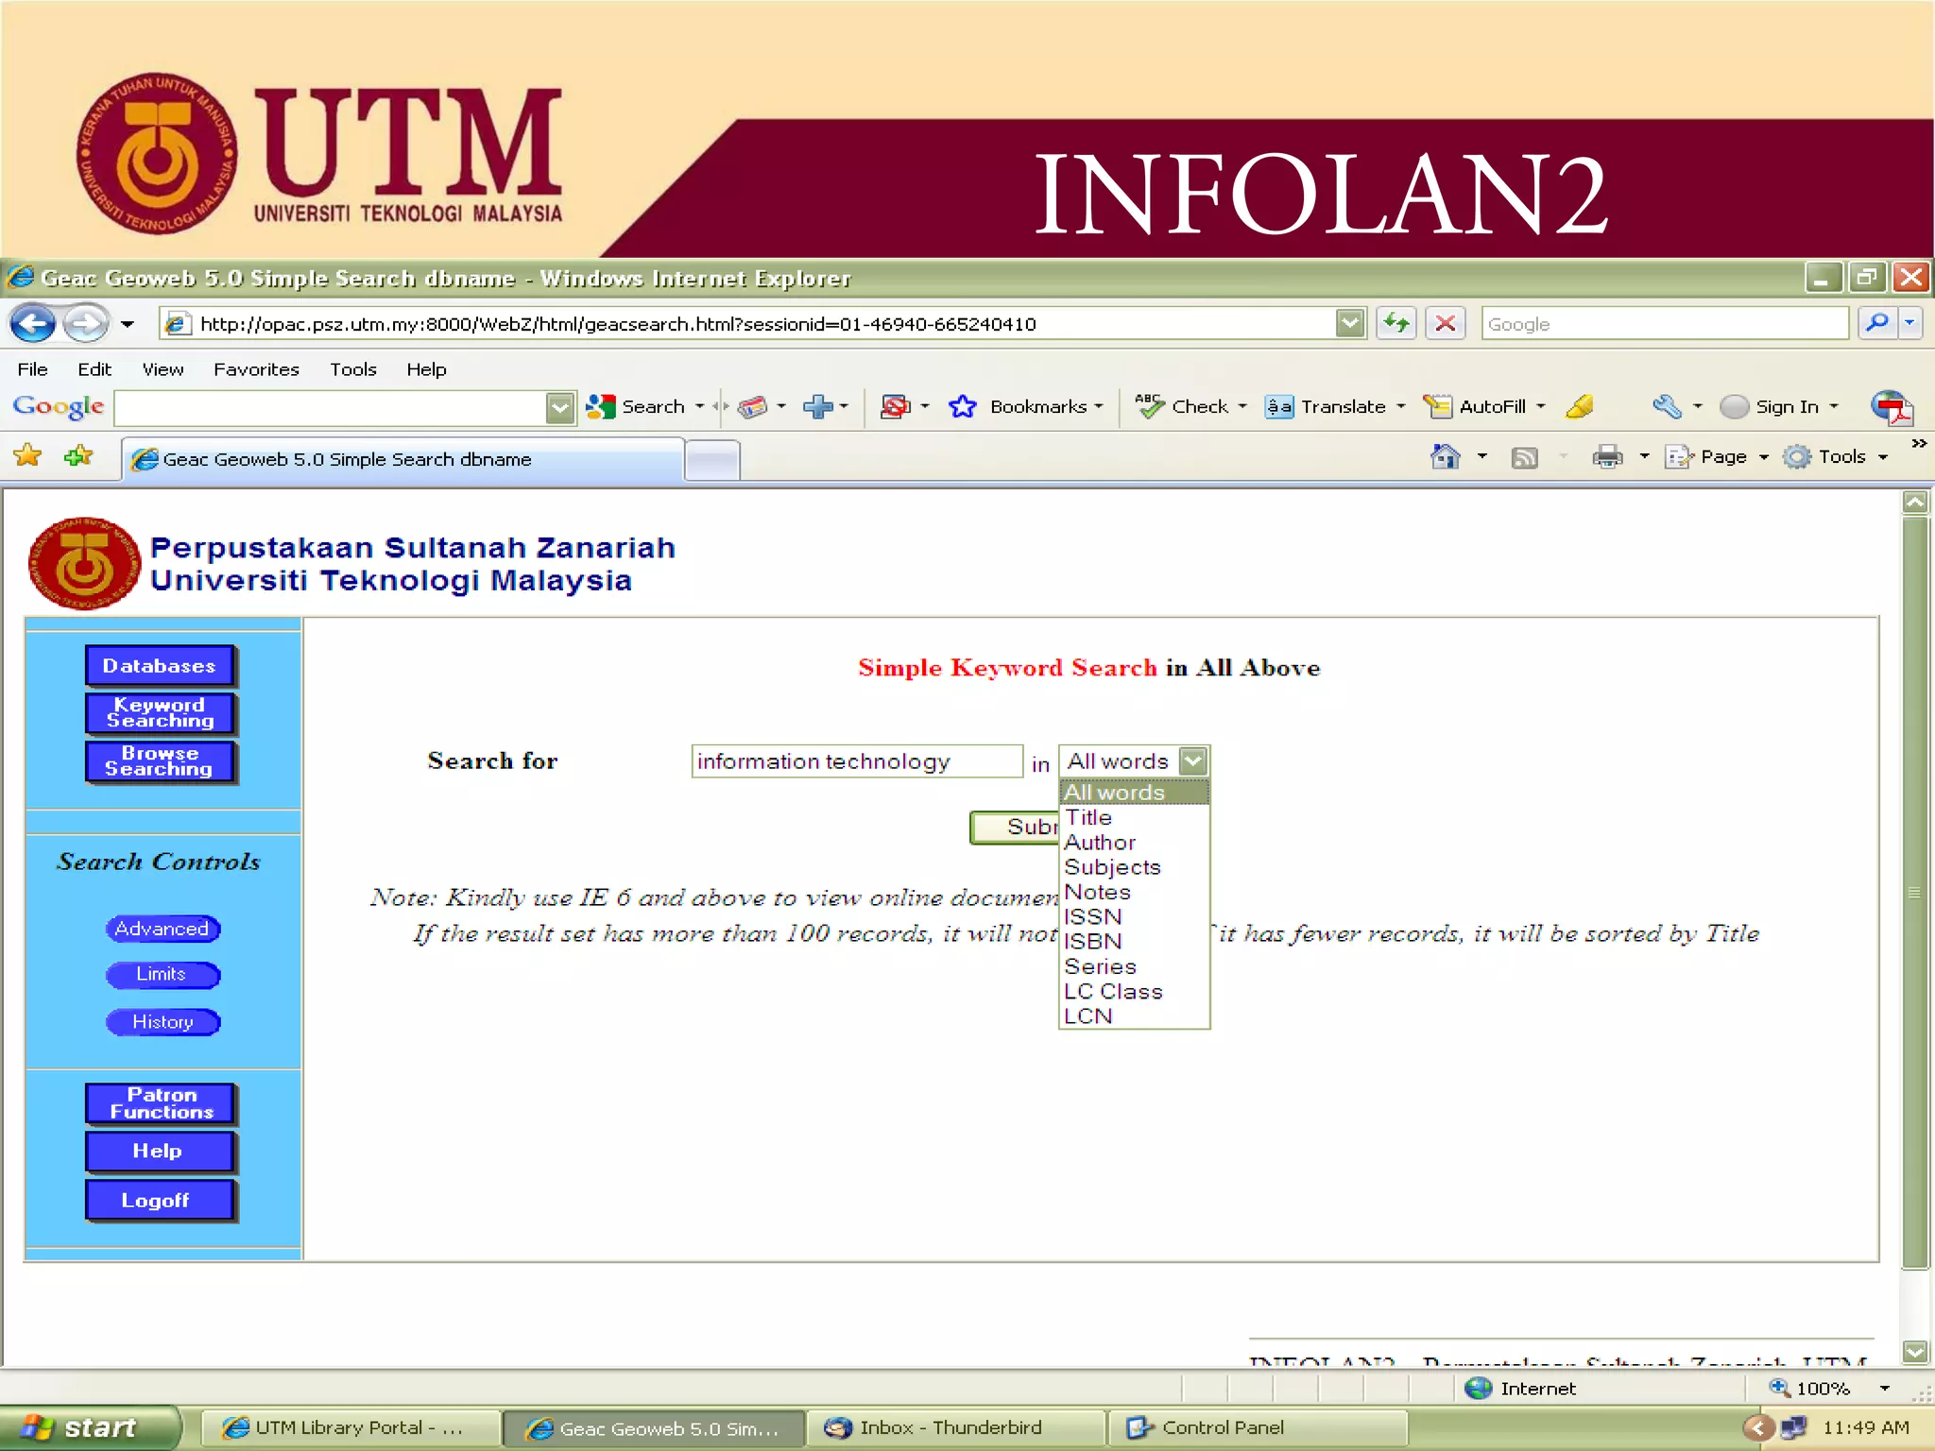Open the All words search field dropdown
Viewport: 1935px width, 1451px height.
[1193, 760]
